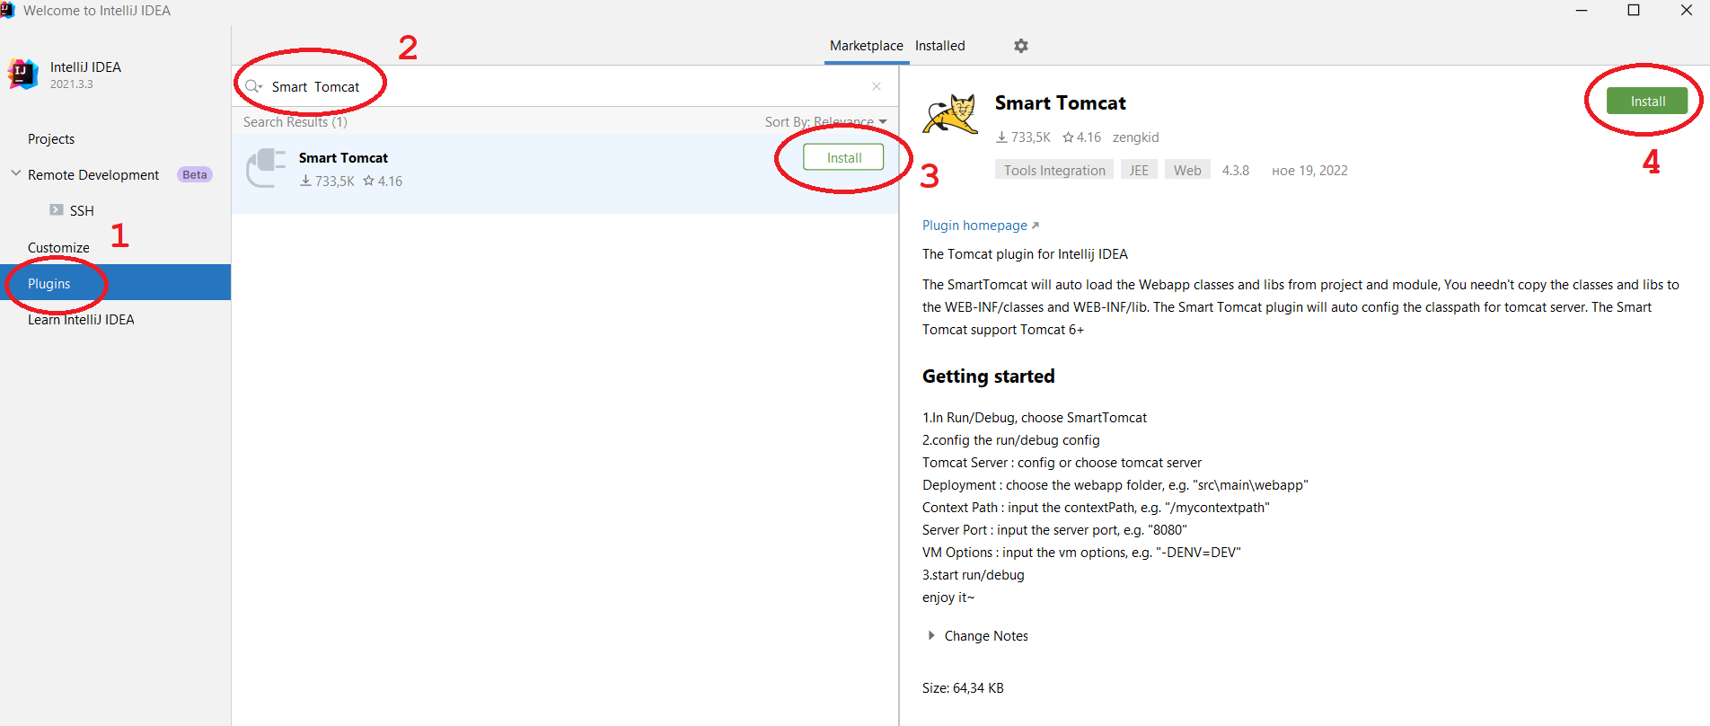Select the Smart Tomcat search result
This screenshot has height=726, width=1710.
(565, 173)
